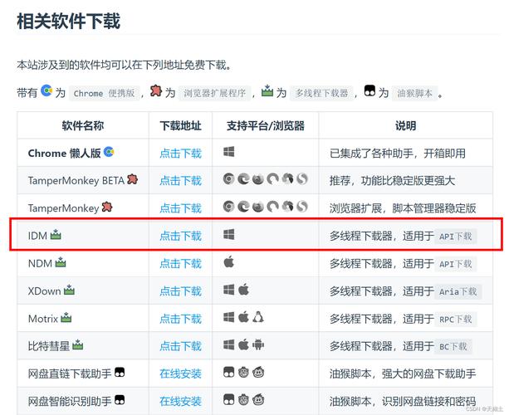
Task: Click the Linux penguin icon in Motrix row
Action: pos(258,317)
